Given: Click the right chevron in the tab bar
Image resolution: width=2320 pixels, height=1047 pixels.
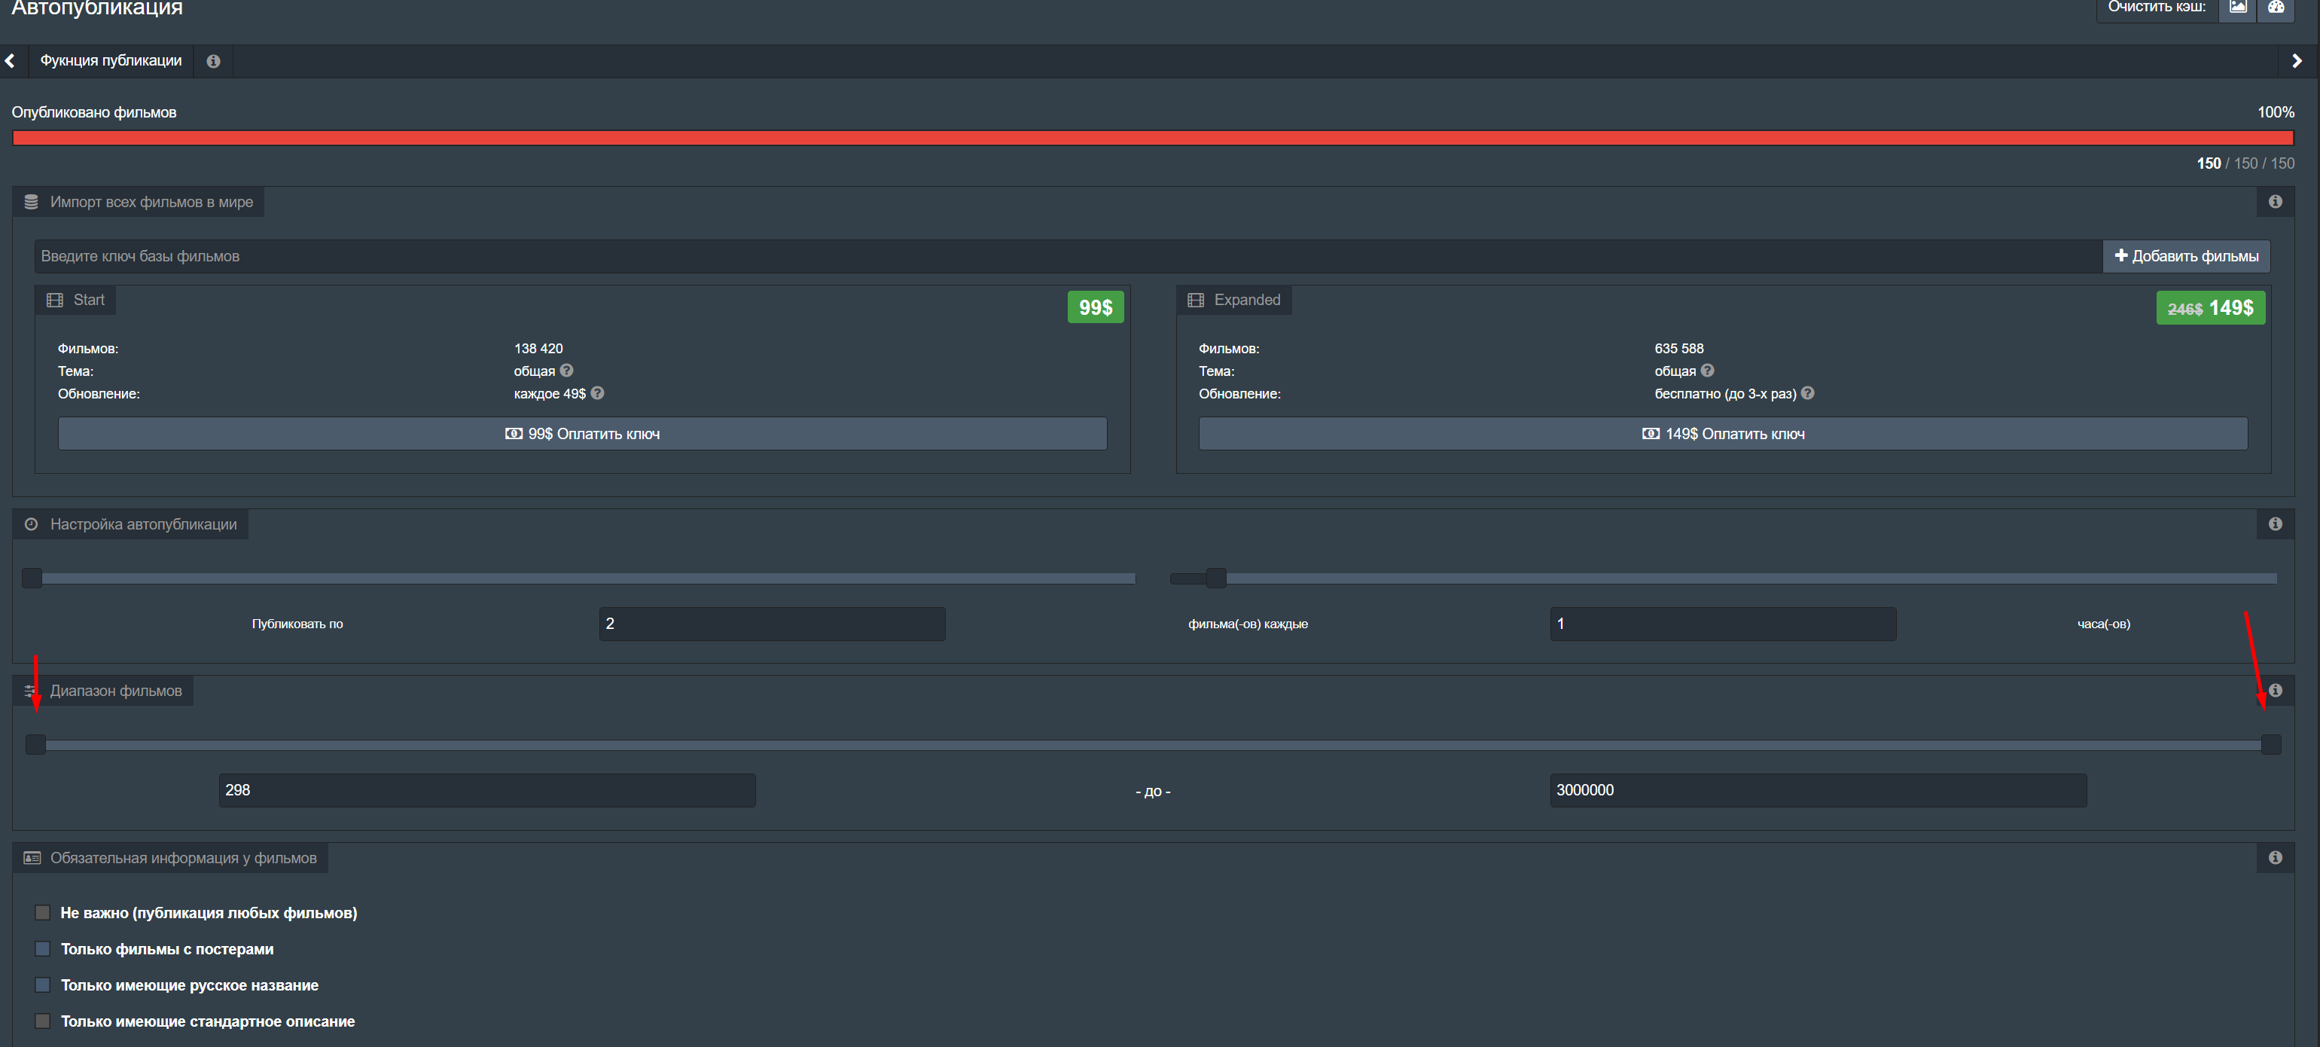Looking at the screenshot, I should click(2297, 60).
